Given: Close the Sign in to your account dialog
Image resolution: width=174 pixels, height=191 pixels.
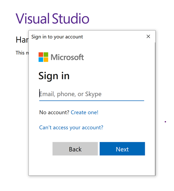Looking at the screenshot, I should [x=148, y=36].
